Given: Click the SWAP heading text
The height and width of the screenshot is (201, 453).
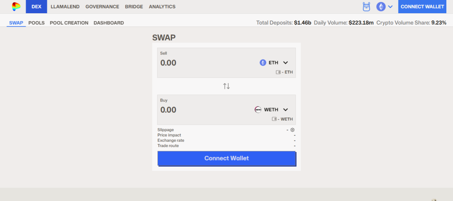Looking at the screenshot, I should [164, 38].
